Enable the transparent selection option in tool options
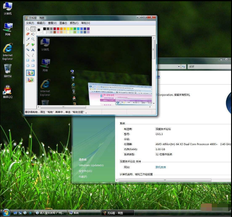This screenshot has height=217, width=232. (30, 80)
